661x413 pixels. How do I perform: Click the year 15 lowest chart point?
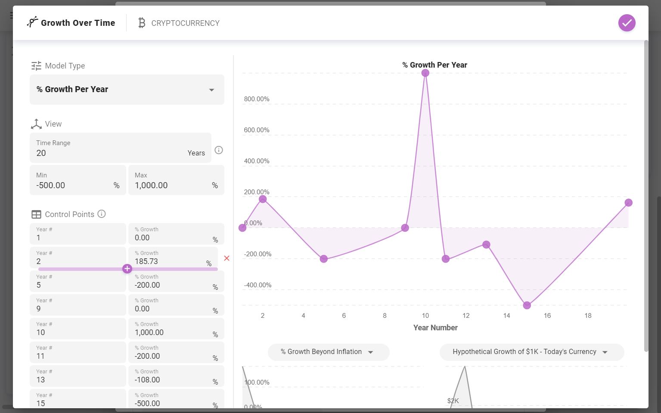point(527,305)
